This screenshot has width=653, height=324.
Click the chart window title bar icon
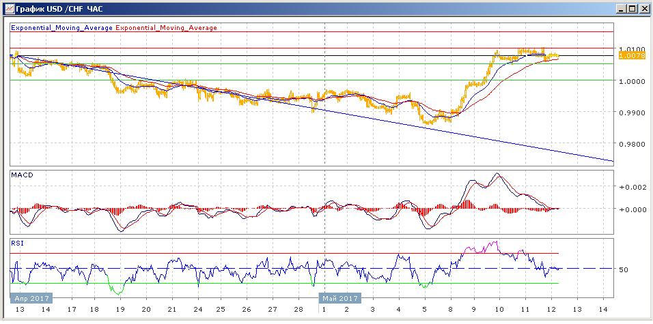pos(10,8)
